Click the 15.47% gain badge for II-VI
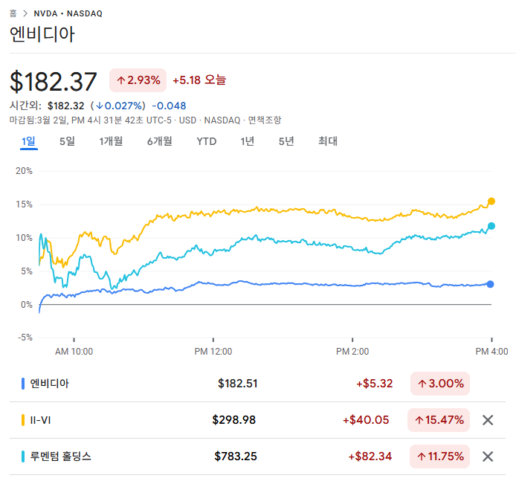 [x=439, y=420]
